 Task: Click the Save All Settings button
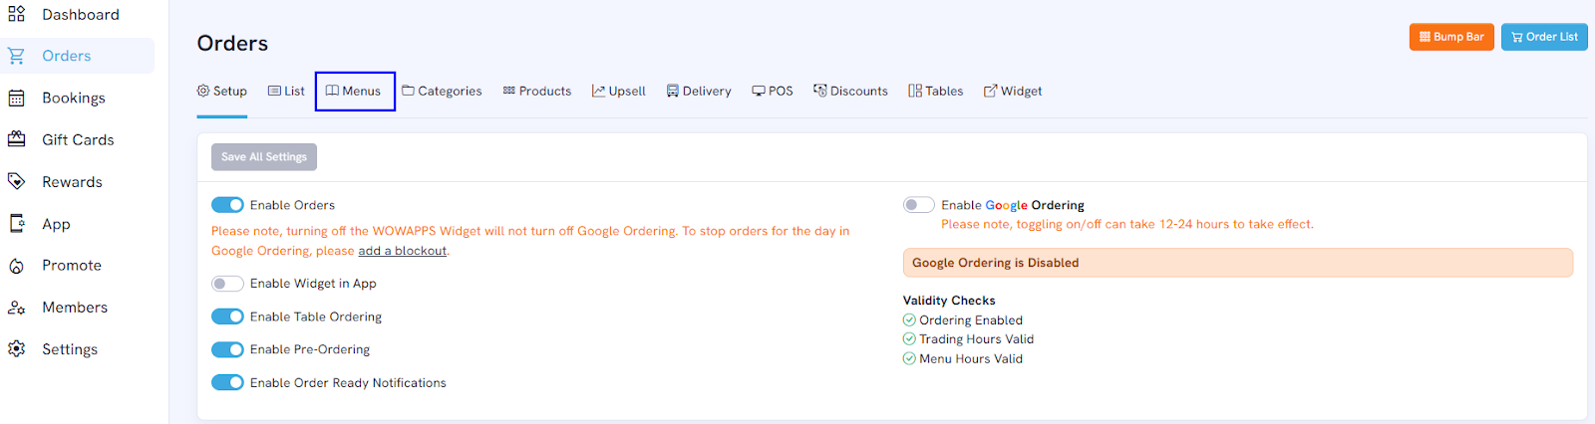(264, 157)
